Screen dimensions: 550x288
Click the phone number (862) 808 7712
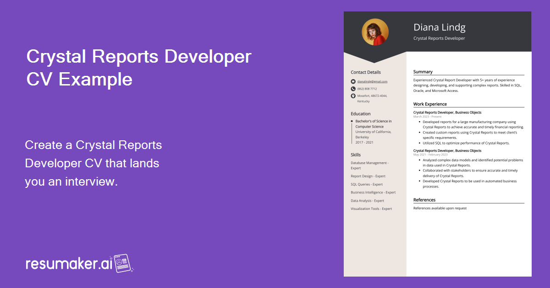click(367, 88)
